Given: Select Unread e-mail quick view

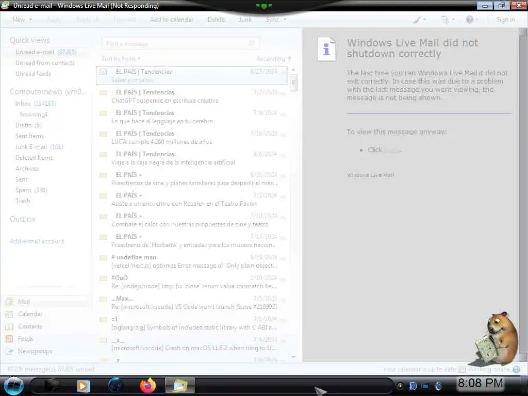Looking at the screenshot, I should (46, 52).
